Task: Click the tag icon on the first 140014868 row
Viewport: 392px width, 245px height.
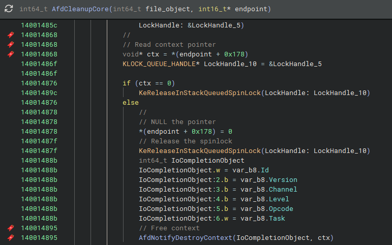Action: coord(11,35)
